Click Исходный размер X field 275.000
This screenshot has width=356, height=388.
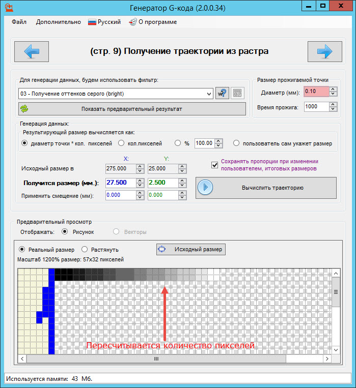(x=121, y=168)
